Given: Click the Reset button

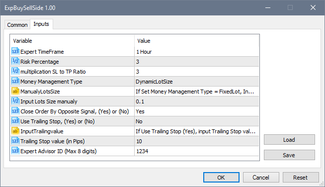Looking at the screenshot, I should pos(301,178).
